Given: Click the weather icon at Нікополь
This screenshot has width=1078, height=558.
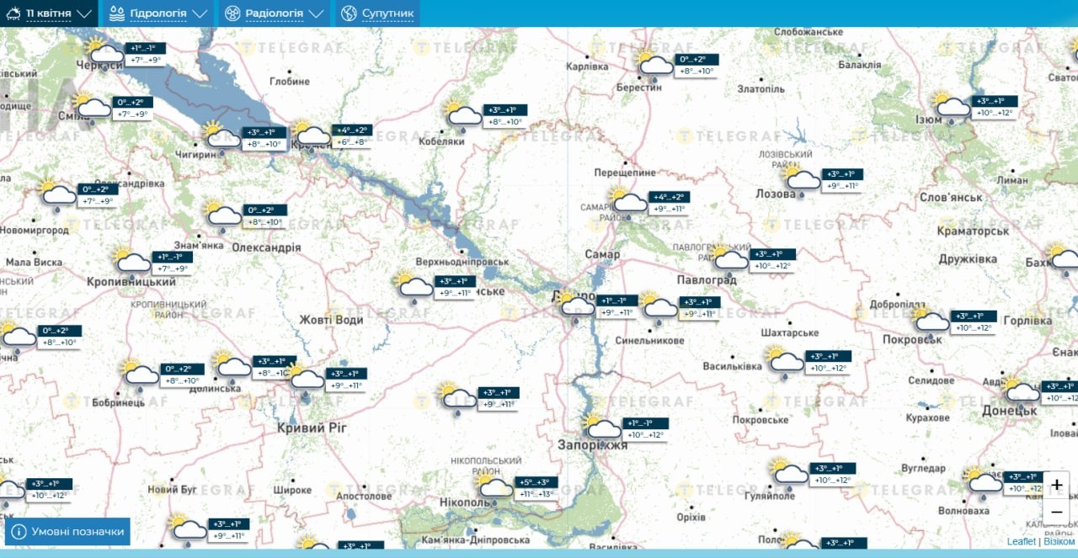Looking at the screenshot, I should [x=495, y=487].
